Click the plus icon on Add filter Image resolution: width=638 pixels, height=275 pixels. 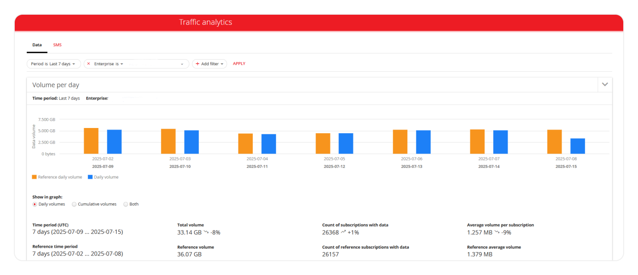198,64
